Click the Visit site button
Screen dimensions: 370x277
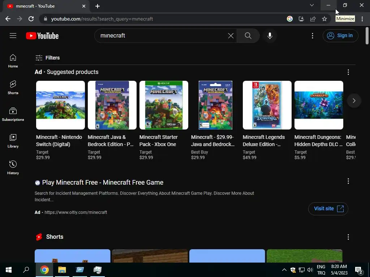coord(328,209)
